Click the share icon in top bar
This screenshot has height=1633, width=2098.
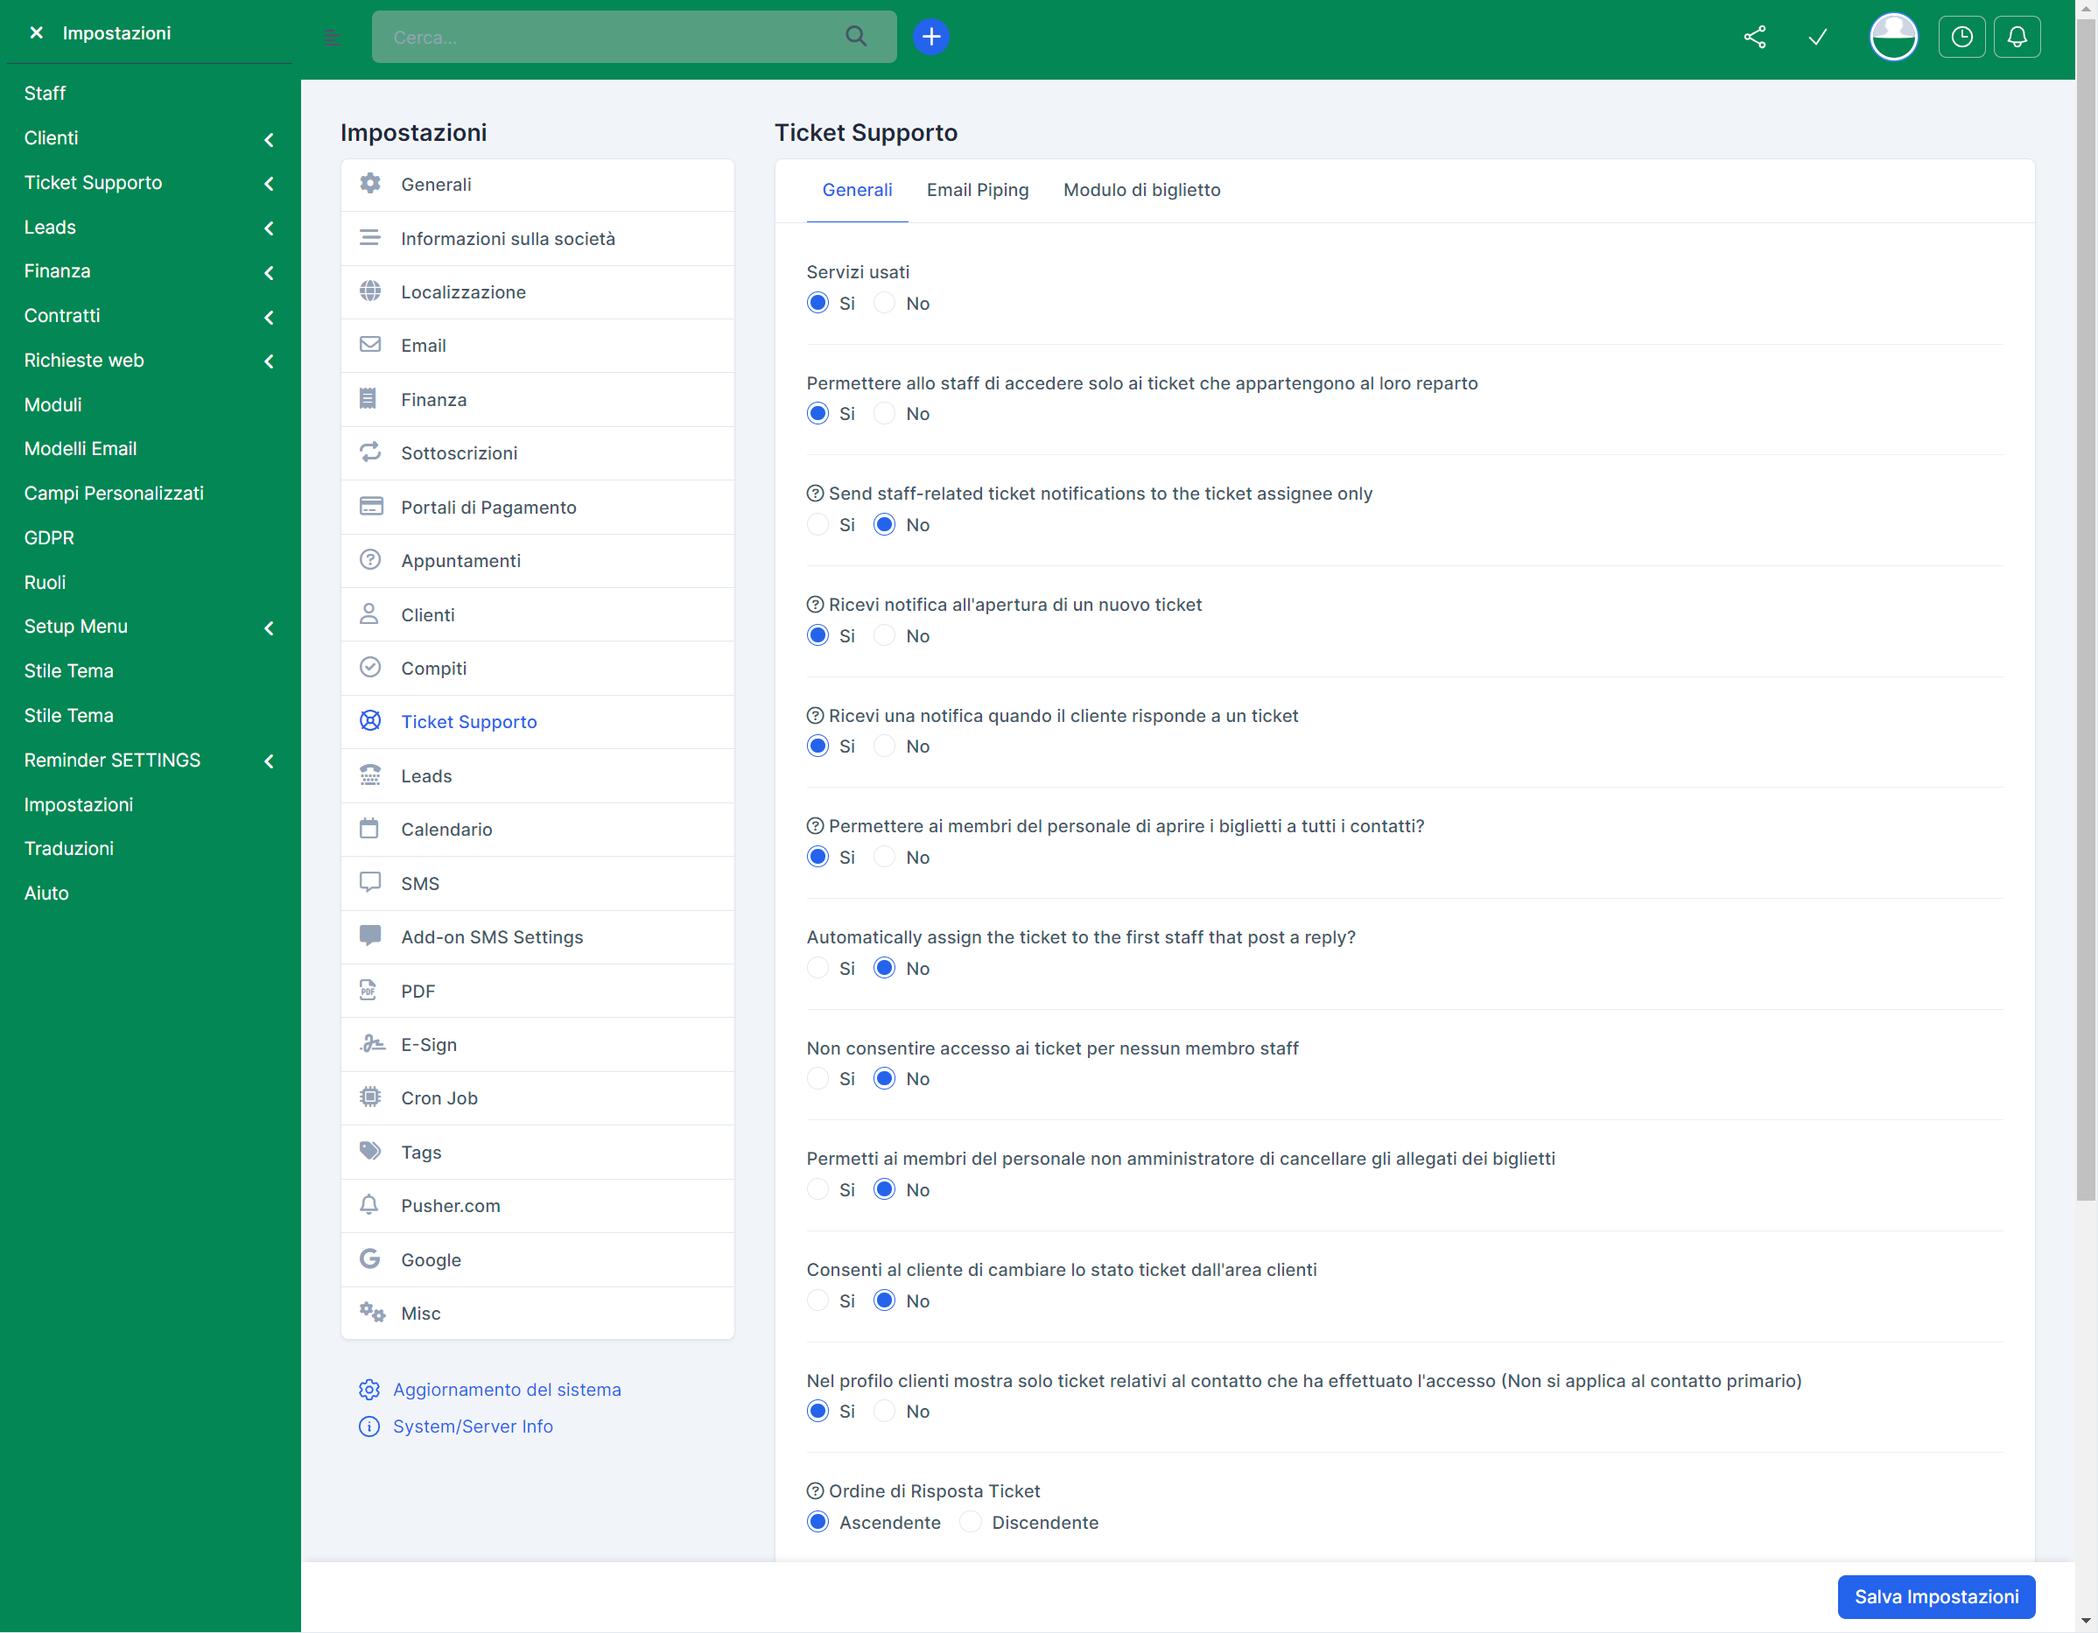pyautogui.click(x=1754, y=37)
